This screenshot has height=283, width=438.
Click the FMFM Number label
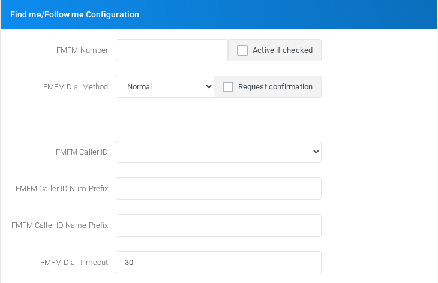83,50
